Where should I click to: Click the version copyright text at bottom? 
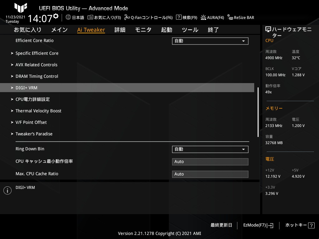click(159, 233)
